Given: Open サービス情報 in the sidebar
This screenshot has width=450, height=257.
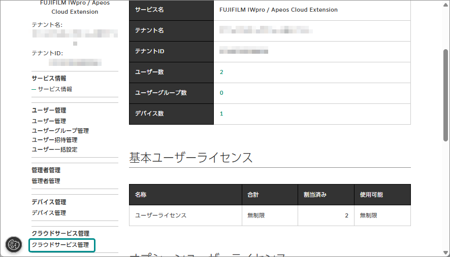Looking at the screenshot, I should click(x=55, y=89).
